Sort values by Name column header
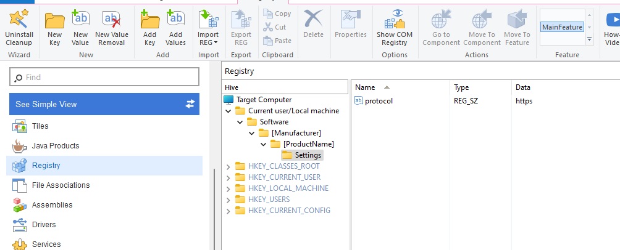This screenshot has width=620, height=250. click(365, 87)
